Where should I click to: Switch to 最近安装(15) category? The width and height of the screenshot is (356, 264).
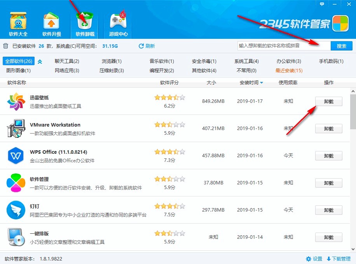289,71
